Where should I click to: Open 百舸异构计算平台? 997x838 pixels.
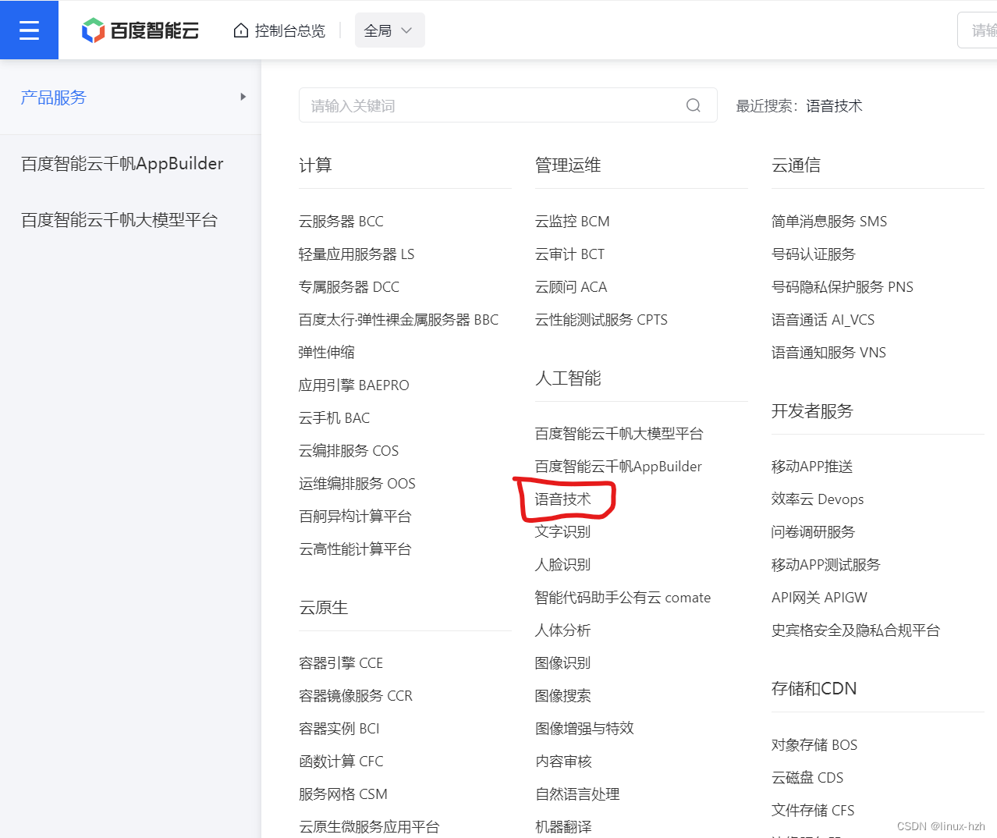click(355, 517)
